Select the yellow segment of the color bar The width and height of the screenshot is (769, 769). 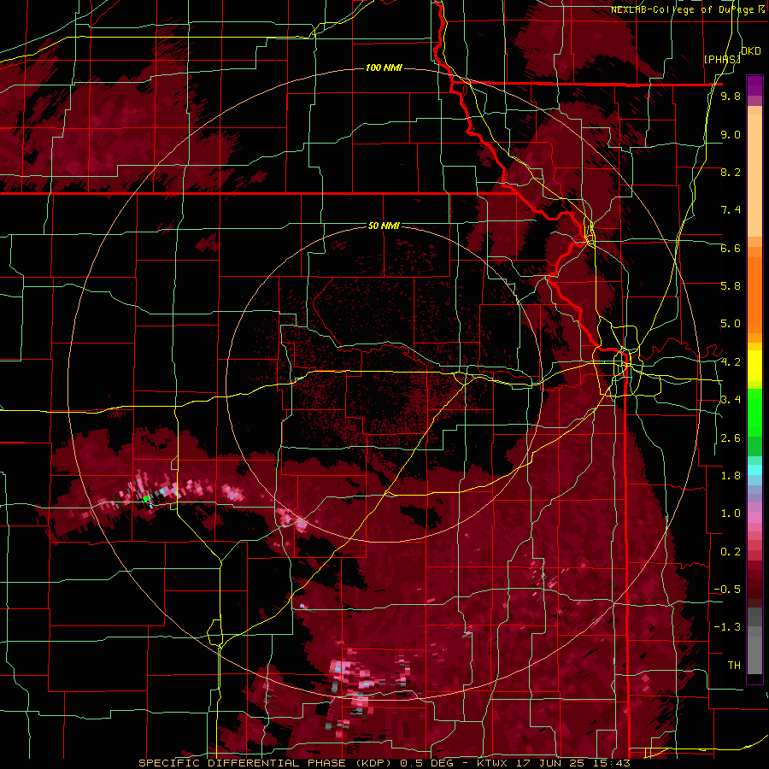pyautogui.click(x=754, y=366)
